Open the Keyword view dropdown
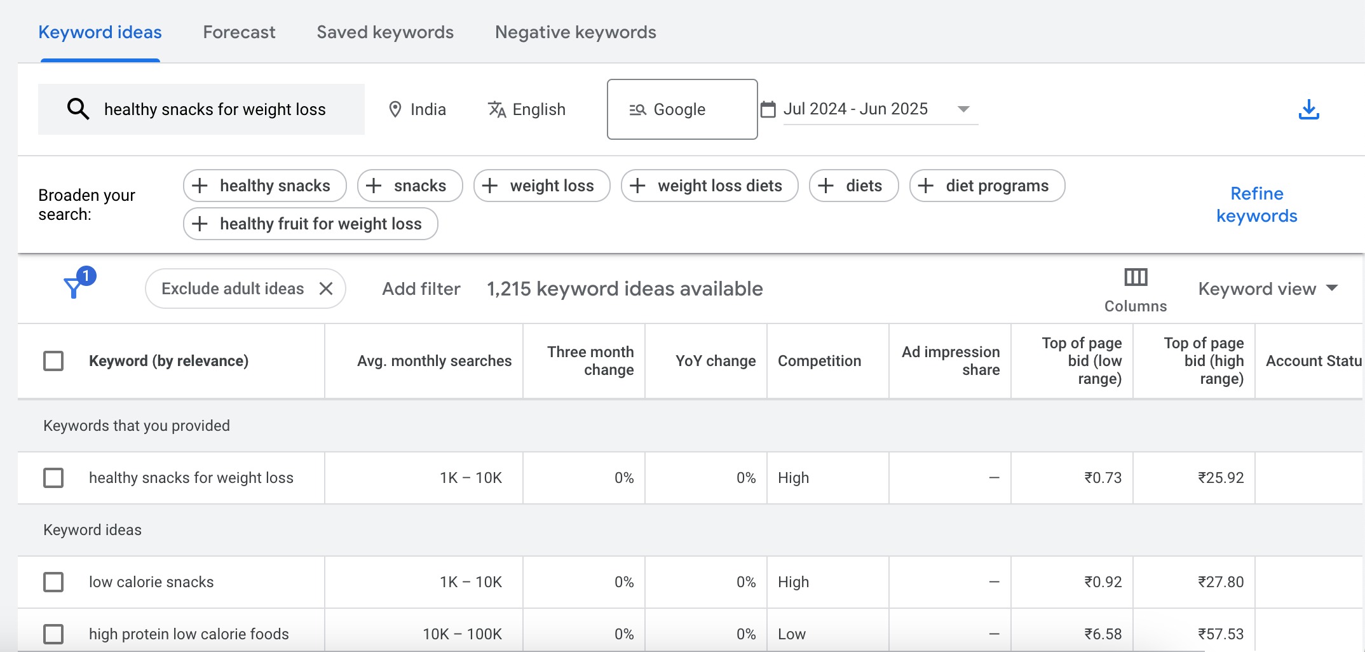 click(x=1268, y=289)
